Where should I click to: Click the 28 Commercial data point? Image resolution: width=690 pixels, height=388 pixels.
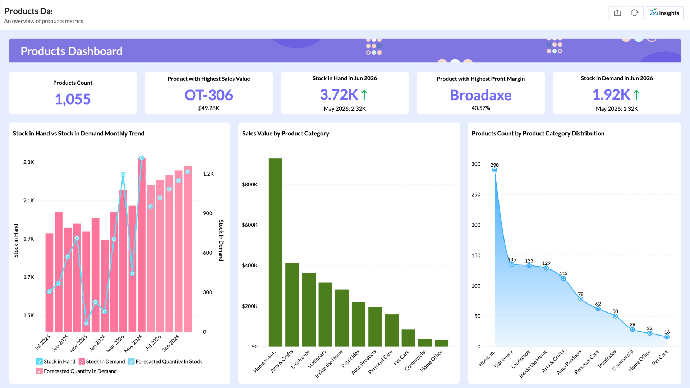click(x=632, y=329)
